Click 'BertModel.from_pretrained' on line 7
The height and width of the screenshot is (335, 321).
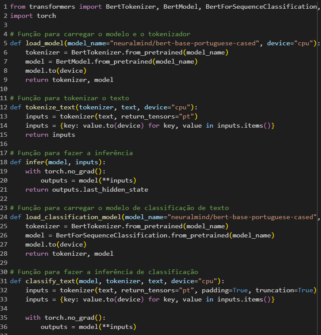pos(104,62)
